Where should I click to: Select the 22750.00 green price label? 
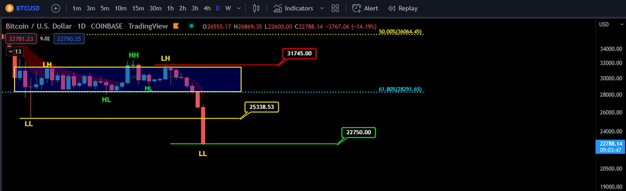pyautogui.click(x=358, y=132)
